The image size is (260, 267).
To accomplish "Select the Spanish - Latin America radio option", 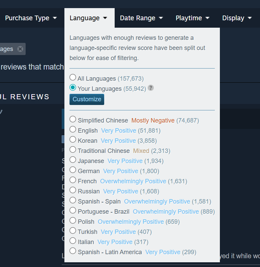I will [x=73, y=251].
